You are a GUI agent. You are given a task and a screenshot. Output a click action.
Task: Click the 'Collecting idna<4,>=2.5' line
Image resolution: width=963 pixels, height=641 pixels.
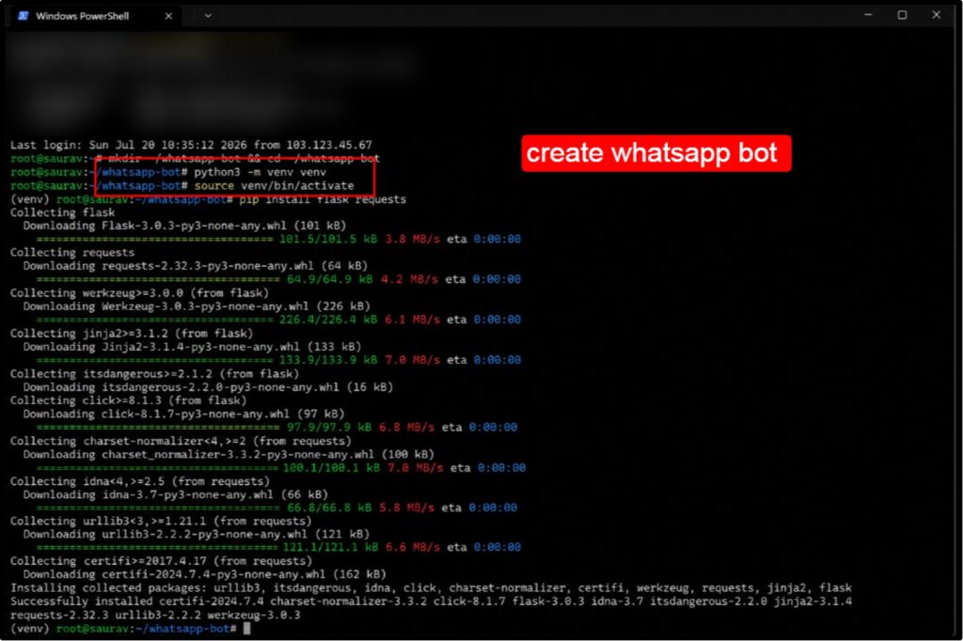point(140,481)
